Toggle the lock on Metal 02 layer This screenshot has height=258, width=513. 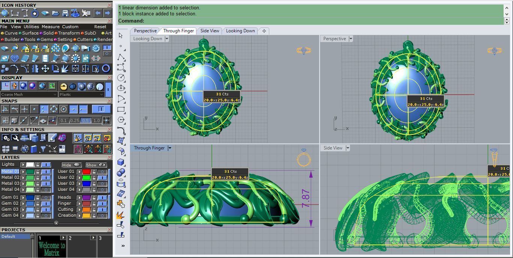coord(38,177)
